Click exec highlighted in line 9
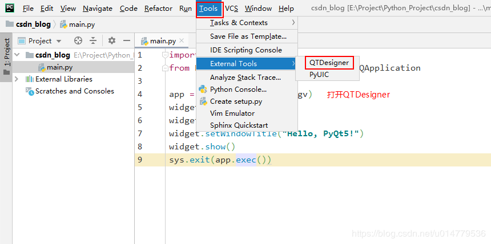This screenshot has height=244, width=491. click(x=246, y=160)
